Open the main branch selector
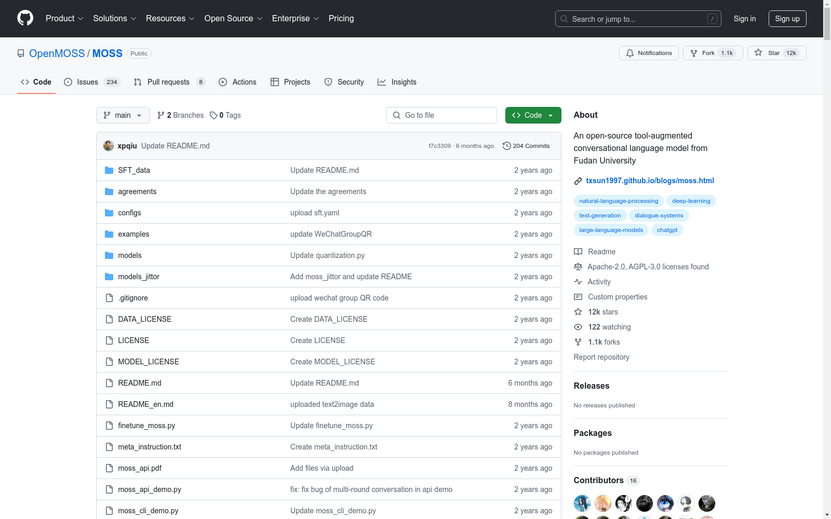The image size is (831, 519). (123, 115)
